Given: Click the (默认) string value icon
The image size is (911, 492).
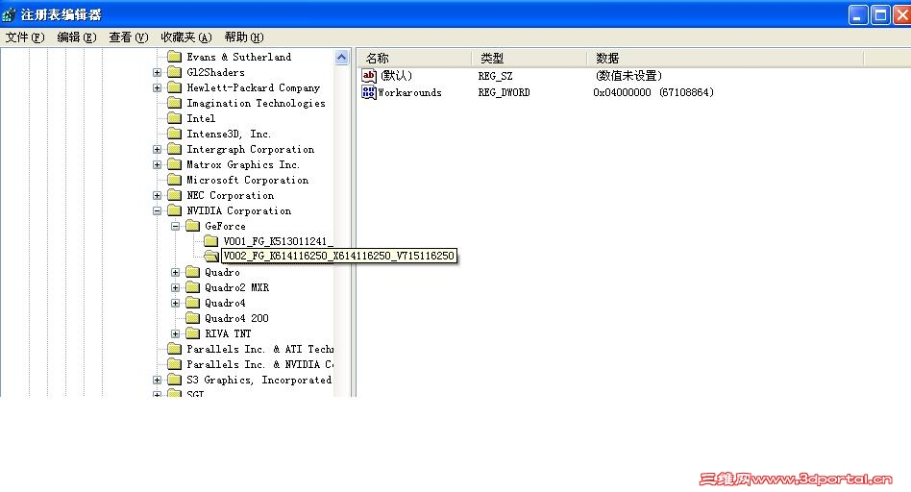Looking at the screenshot, I should (369, 76).
